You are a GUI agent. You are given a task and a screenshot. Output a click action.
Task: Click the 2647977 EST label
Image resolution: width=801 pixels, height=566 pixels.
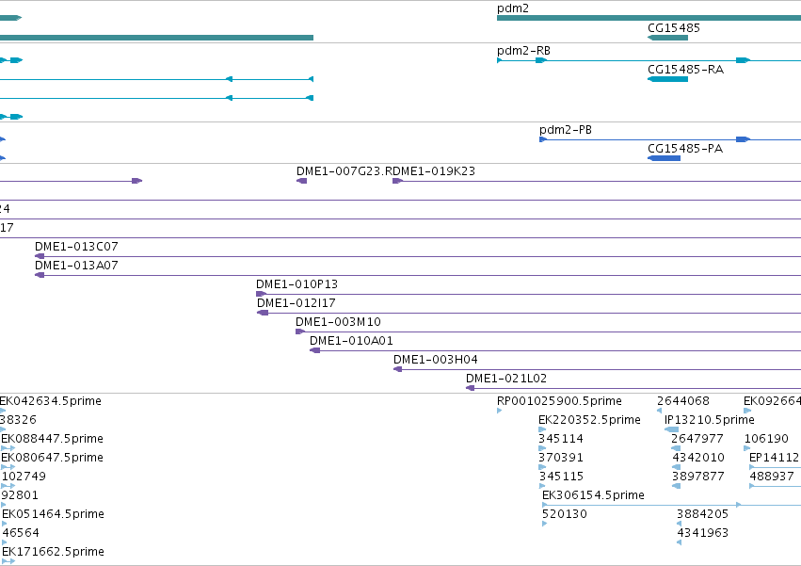coord(697,439)
